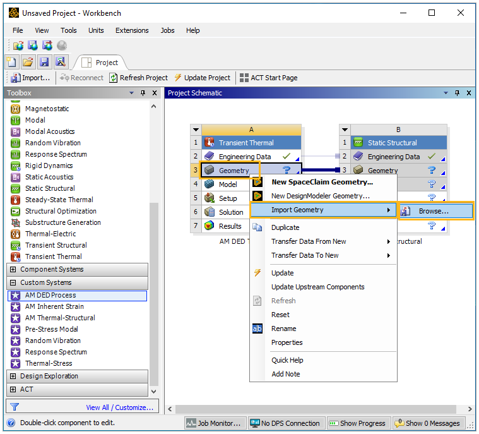
Task: Collapse the Custom Systems group
Action: (13, 282)
